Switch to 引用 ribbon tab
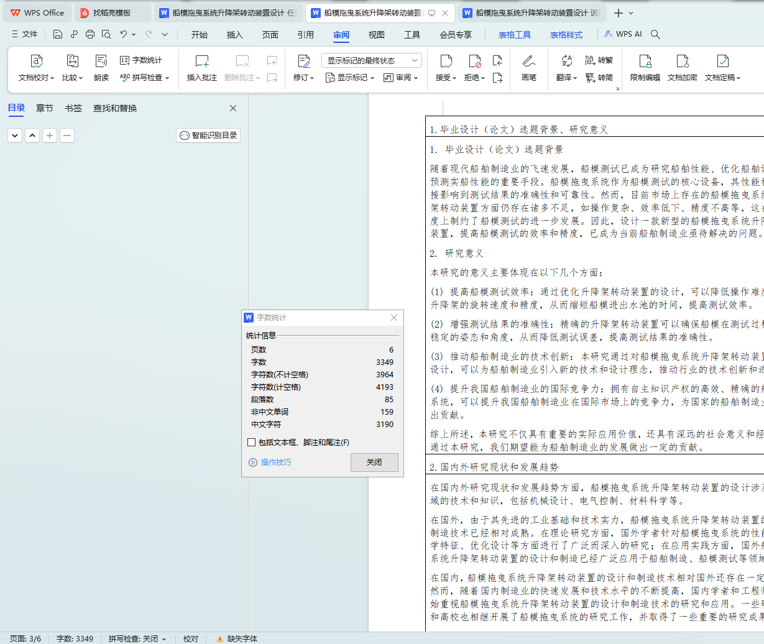 pyautogui.click(x=306, y=35)
